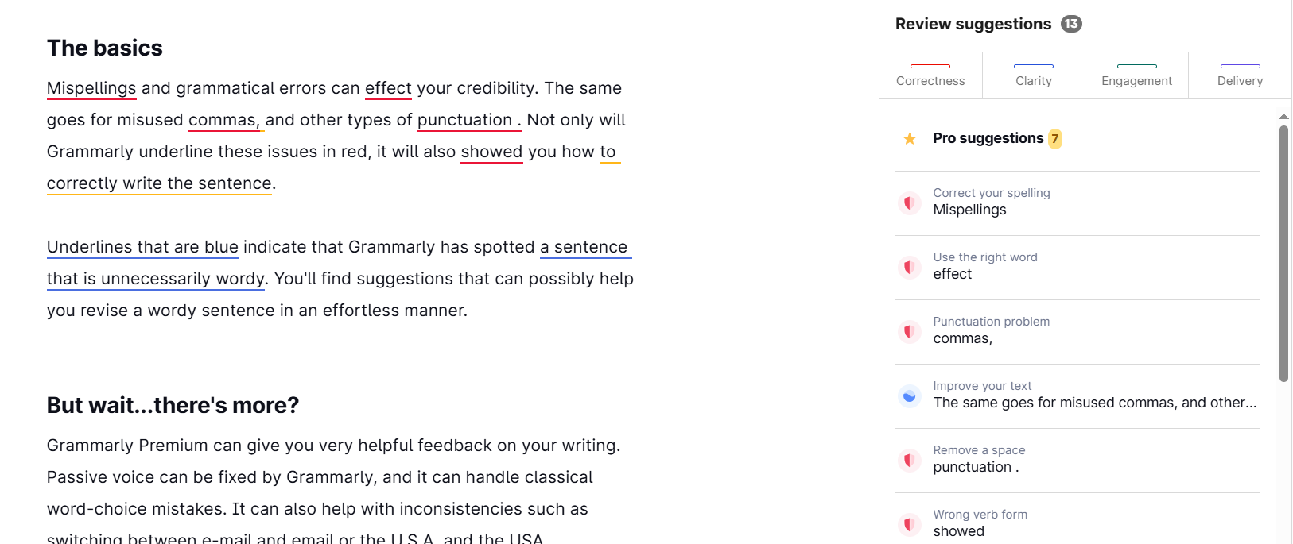Click the red shield icon beside punctuation
Image resolution: width=1293 pixels, height=544 pixels.
point(910,461)
